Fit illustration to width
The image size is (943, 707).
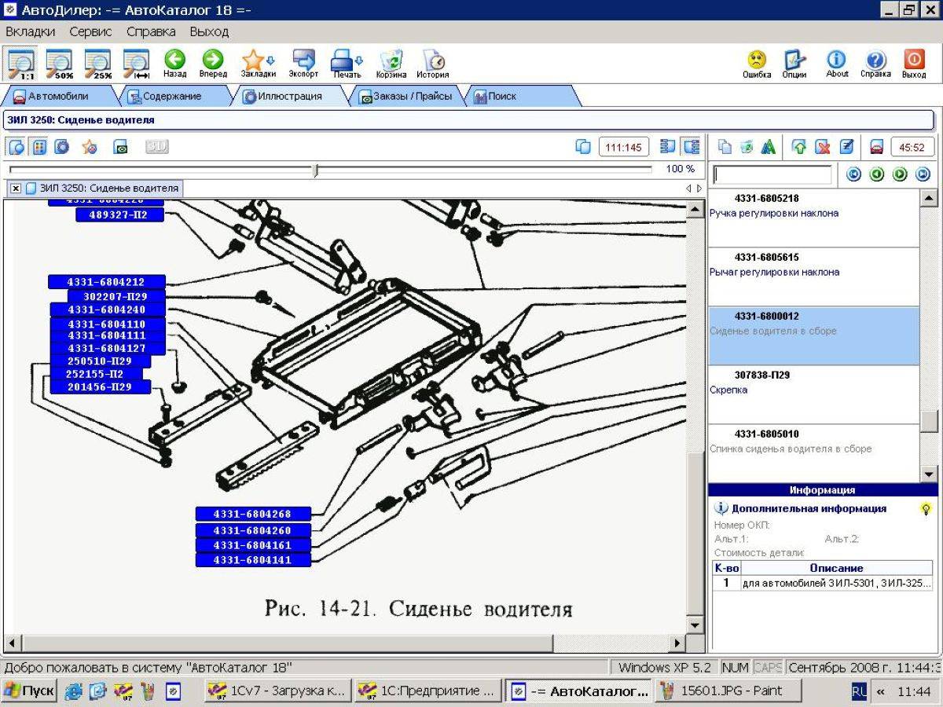137,63
